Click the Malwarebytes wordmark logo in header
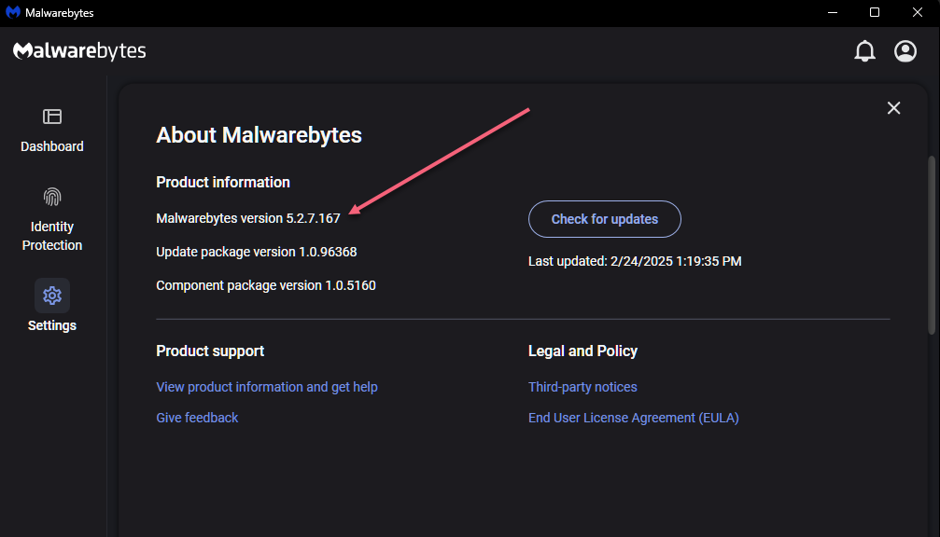 pos(79,51)
